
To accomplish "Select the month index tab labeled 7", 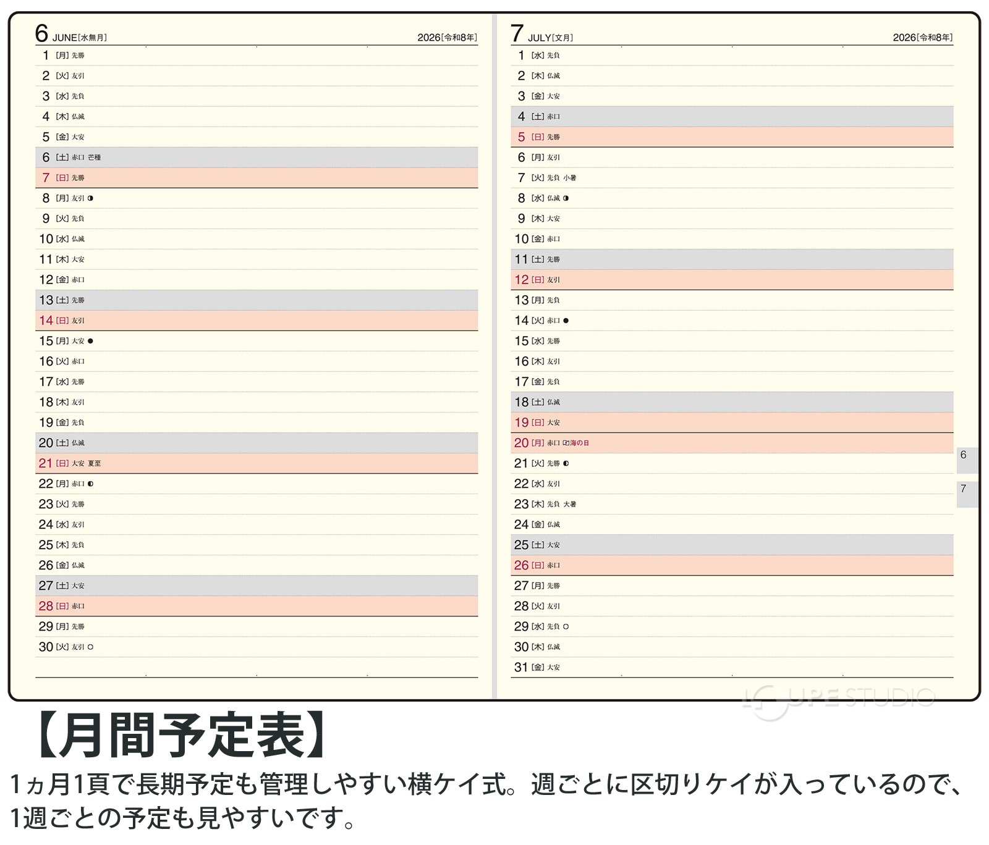I will click(966, 494).
